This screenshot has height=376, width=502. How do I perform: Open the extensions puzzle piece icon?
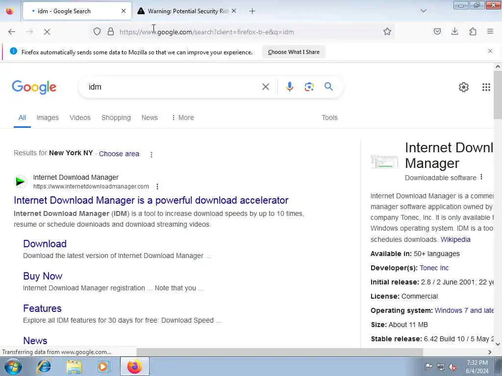[473, 31]
